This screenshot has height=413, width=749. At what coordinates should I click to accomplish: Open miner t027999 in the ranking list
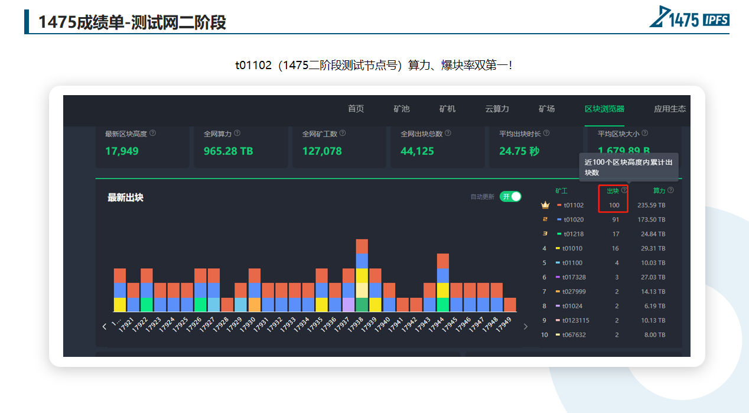574,292
